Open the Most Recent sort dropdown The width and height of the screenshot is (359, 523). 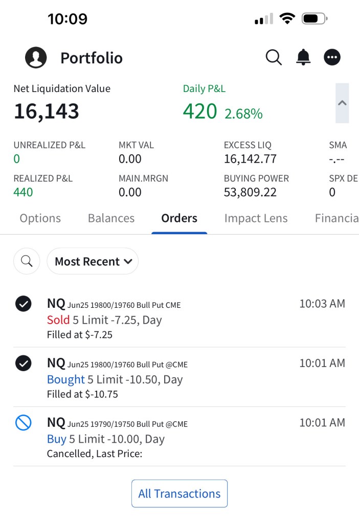click(93, 261)
